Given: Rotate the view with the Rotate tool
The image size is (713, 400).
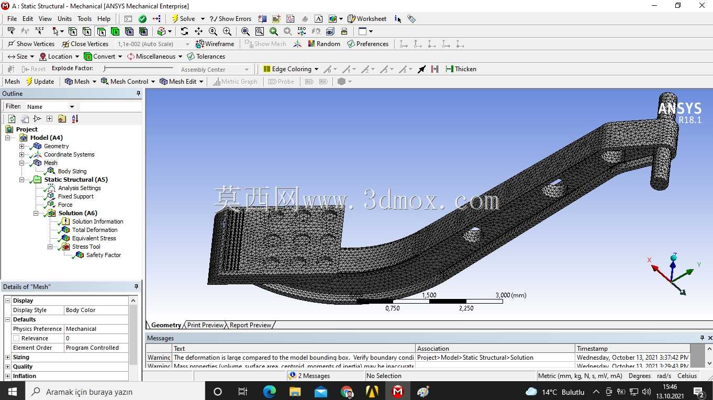Looking at the screenshot, I should (184, 31).
